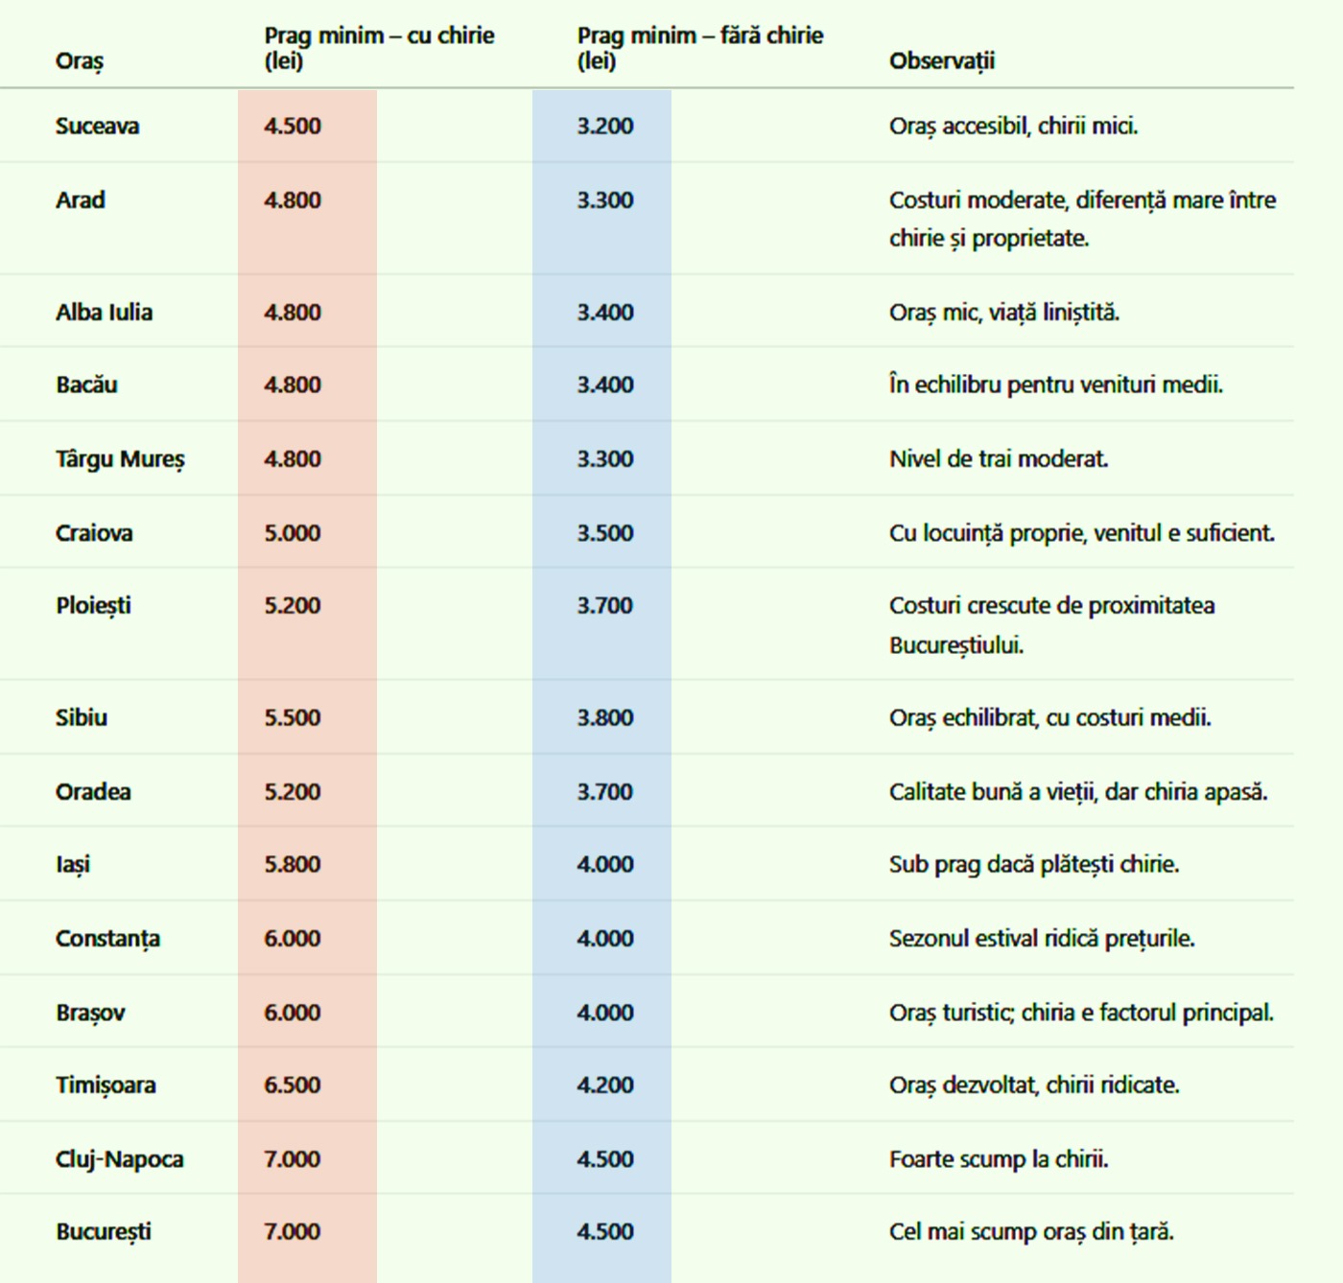The height and width of the screenshot is (1283, 1343).
Task: Click Timișoara's 6.500 rent threshold value
Action: pyautogui.click(x=293, y=1085)
